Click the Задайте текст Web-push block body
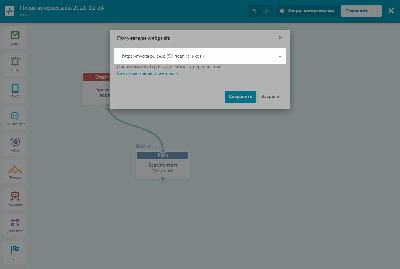Image resolution: width=400 pixels, height=269 pixels. (x=163, y=168)
